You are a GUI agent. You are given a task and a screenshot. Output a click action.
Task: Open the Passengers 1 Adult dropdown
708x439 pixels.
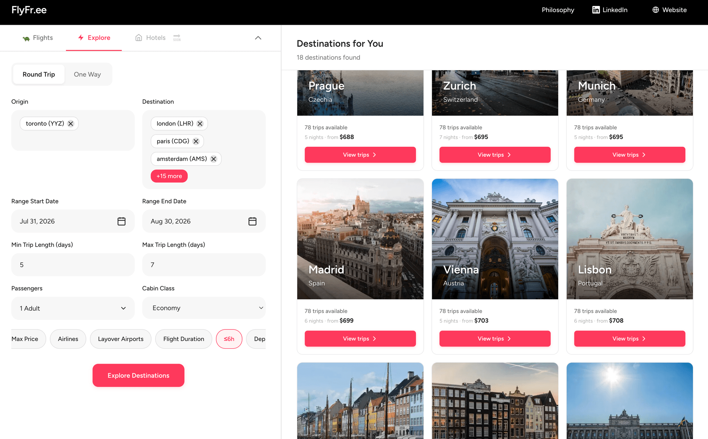pyautogui.click(x=73, y=308)
